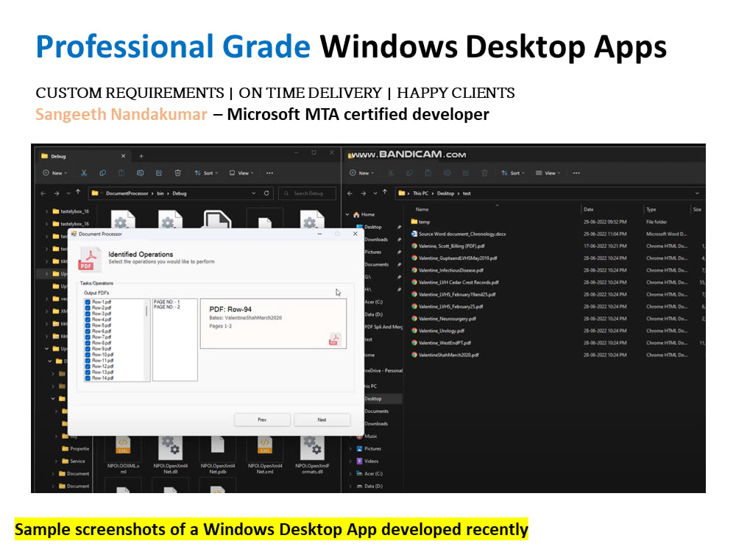Screen dimensions: 736x552
Task: Uncheck Row-5.pdf in Output PDFs list
Action: pos(87,325)
